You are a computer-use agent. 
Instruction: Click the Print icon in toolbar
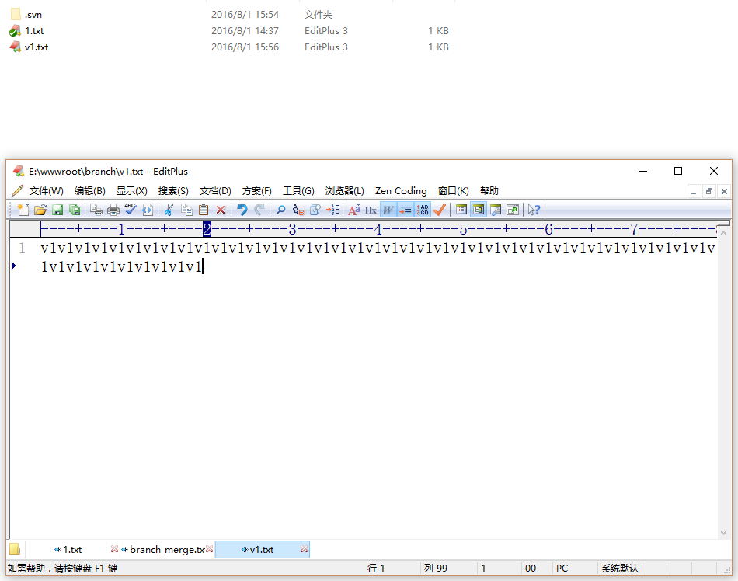click(113, 210)
